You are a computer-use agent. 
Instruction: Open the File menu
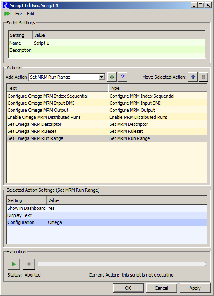click(x=19, y=14)
